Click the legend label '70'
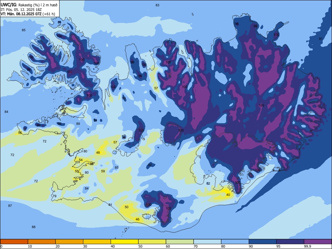 196,246
